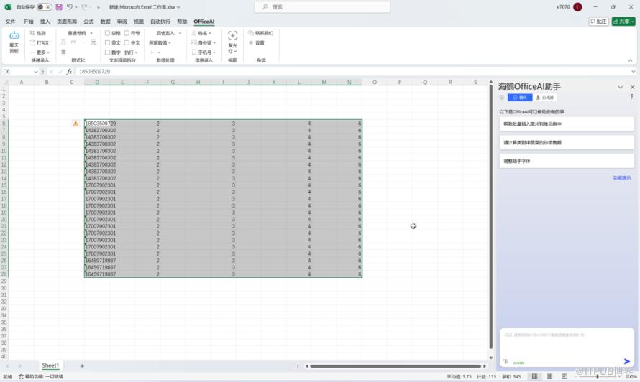The width and height of the screenshot is (640, 382).
Task: Click the fx insert function icon
Action: click(x=69, y=72)
